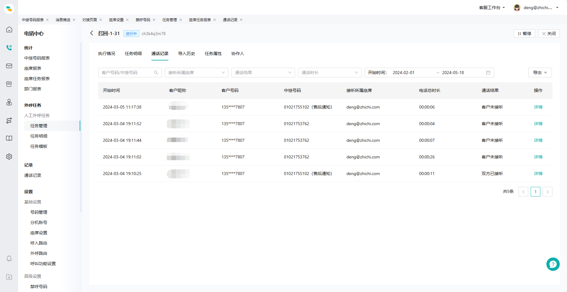
Task: Close the 任务管理 tab
Action: tap(181, 20)
